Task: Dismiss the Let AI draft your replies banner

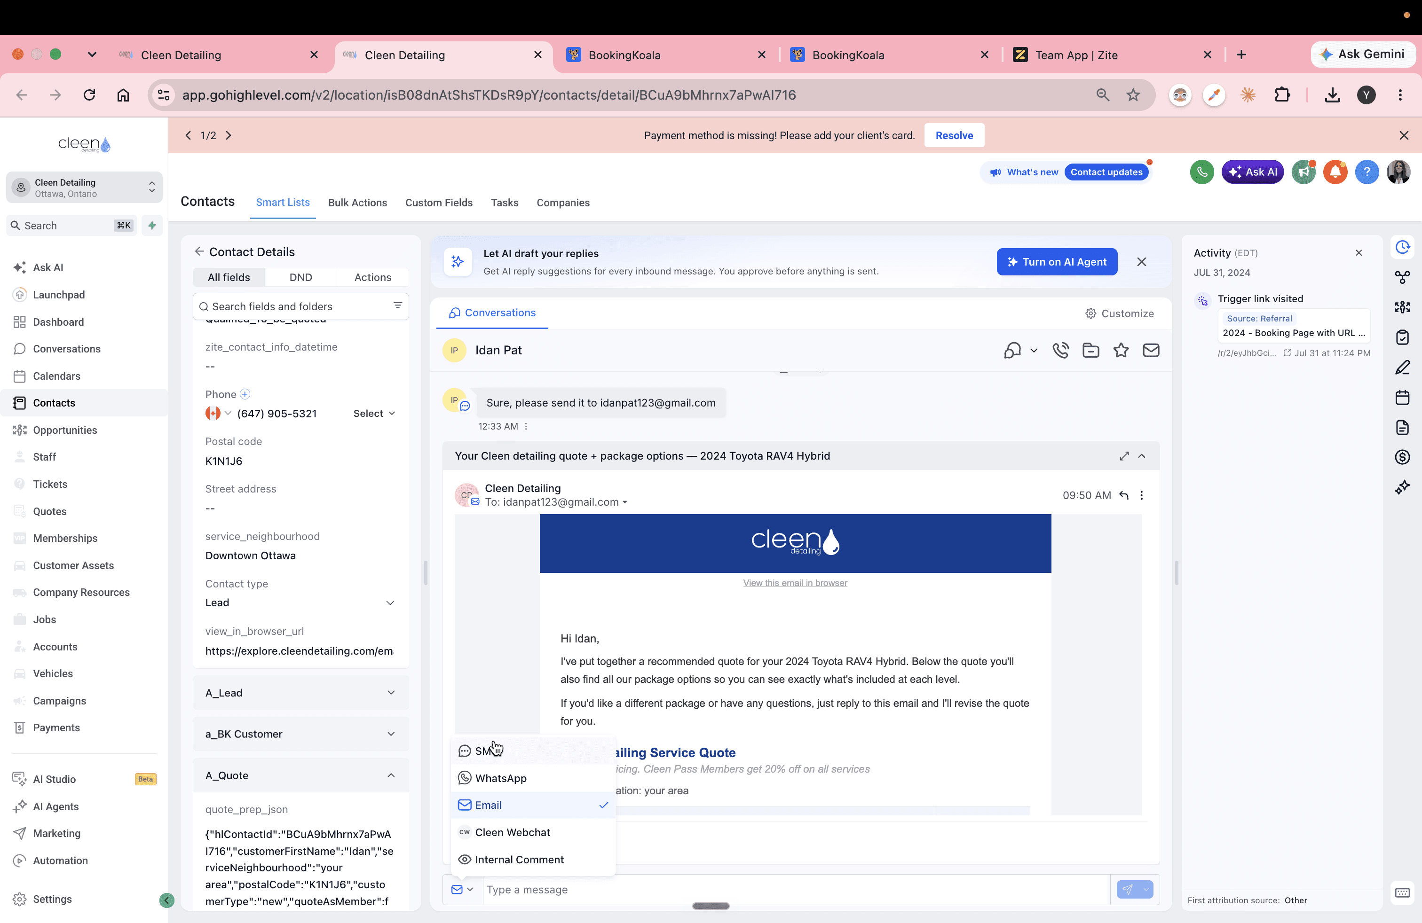Action: 1141,262
